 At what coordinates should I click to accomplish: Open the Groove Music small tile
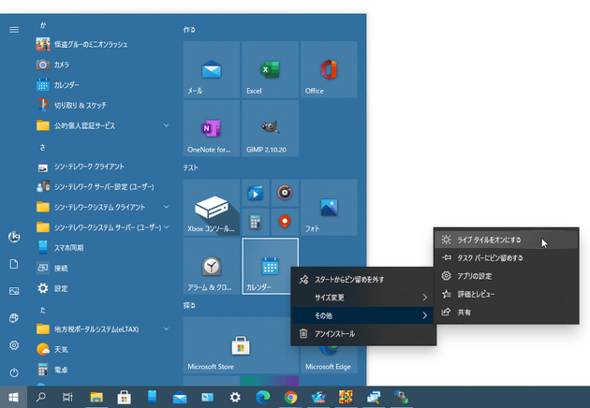coord(285,193)
